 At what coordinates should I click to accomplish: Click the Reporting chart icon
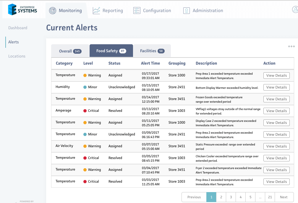[96, 11]
